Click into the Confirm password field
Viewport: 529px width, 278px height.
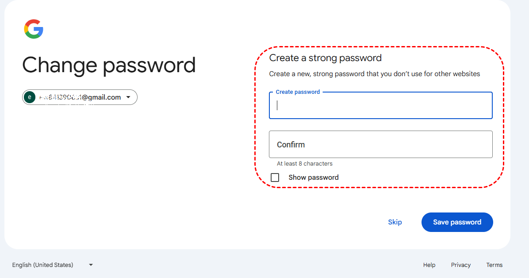tap(380, 144)
